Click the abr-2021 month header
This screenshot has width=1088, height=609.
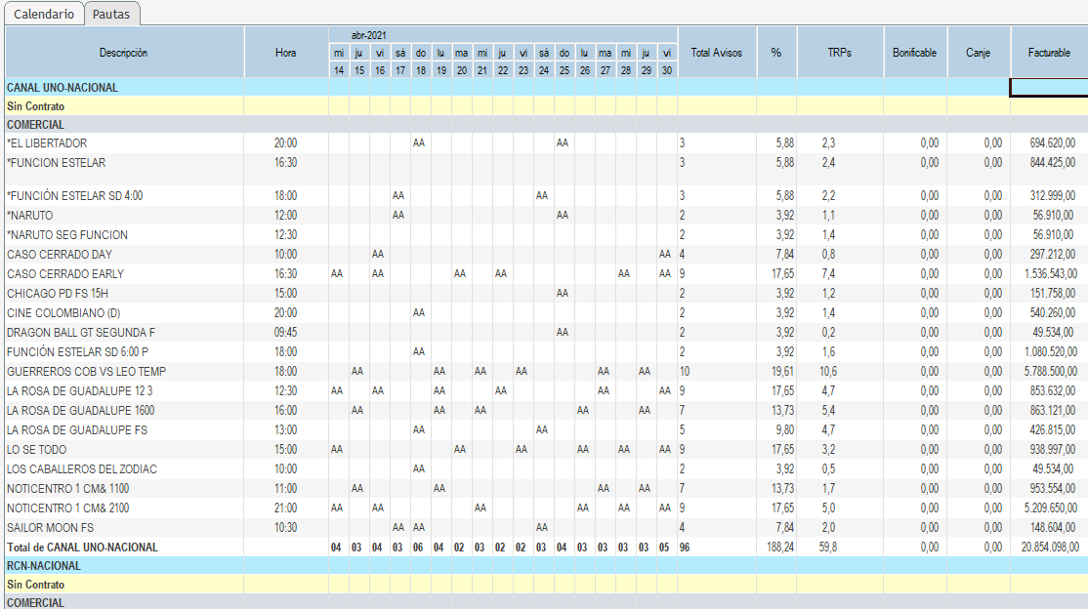click(x=368, y=34)
